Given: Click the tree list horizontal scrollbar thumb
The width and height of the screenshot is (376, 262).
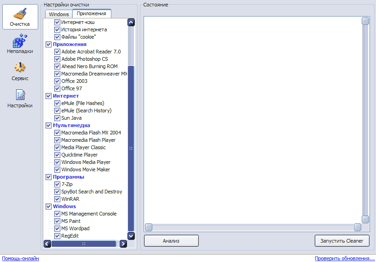Looking at the screenshot, I should point(84,244).
